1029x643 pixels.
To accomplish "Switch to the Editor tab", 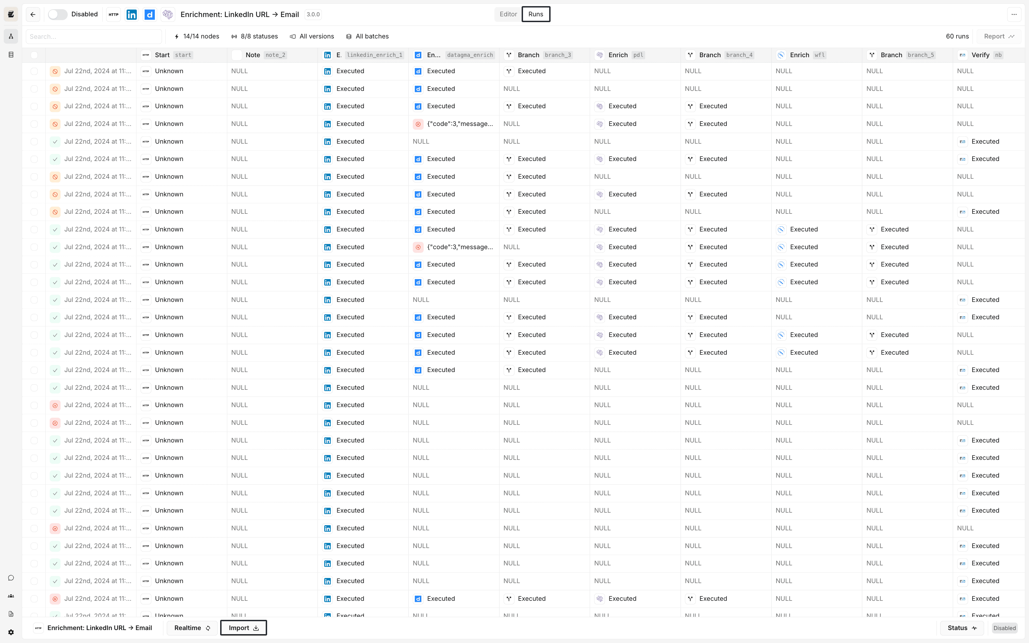I will pos(508,14).
